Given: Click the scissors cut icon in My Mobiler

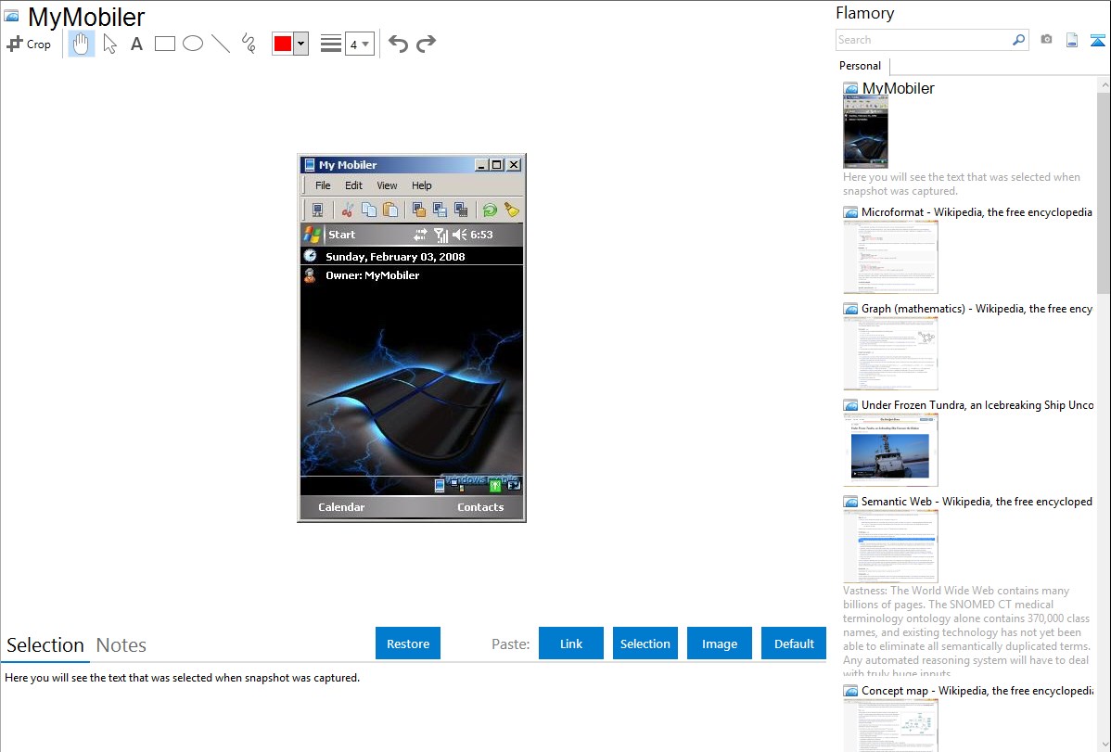Looking at the screenshot, I should (x=347, y=210).
